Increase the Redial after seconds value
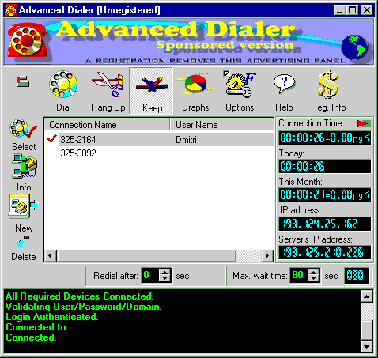Image resolution: width=378 pixels, height=358 pixels. pyautogui.click(x=165, y=273)
